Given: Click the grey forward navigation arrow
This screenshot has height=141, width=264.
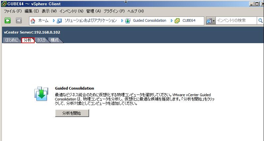Looking at the screenshot, I should click(x=19, y=20).
